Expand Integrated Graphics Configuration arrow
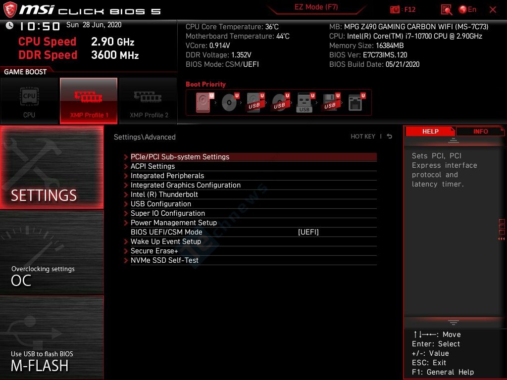The image size is (507, 380). click(x=126, y=185)
